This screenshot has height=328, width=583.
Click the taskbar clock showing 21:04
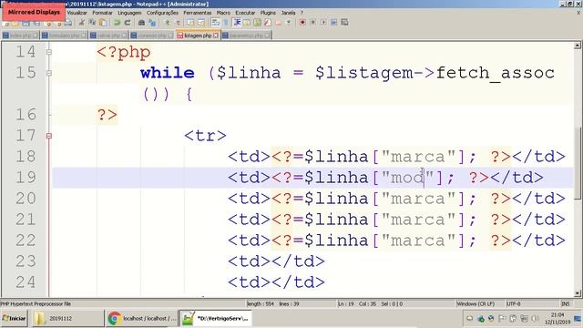(x=557, y=318)
